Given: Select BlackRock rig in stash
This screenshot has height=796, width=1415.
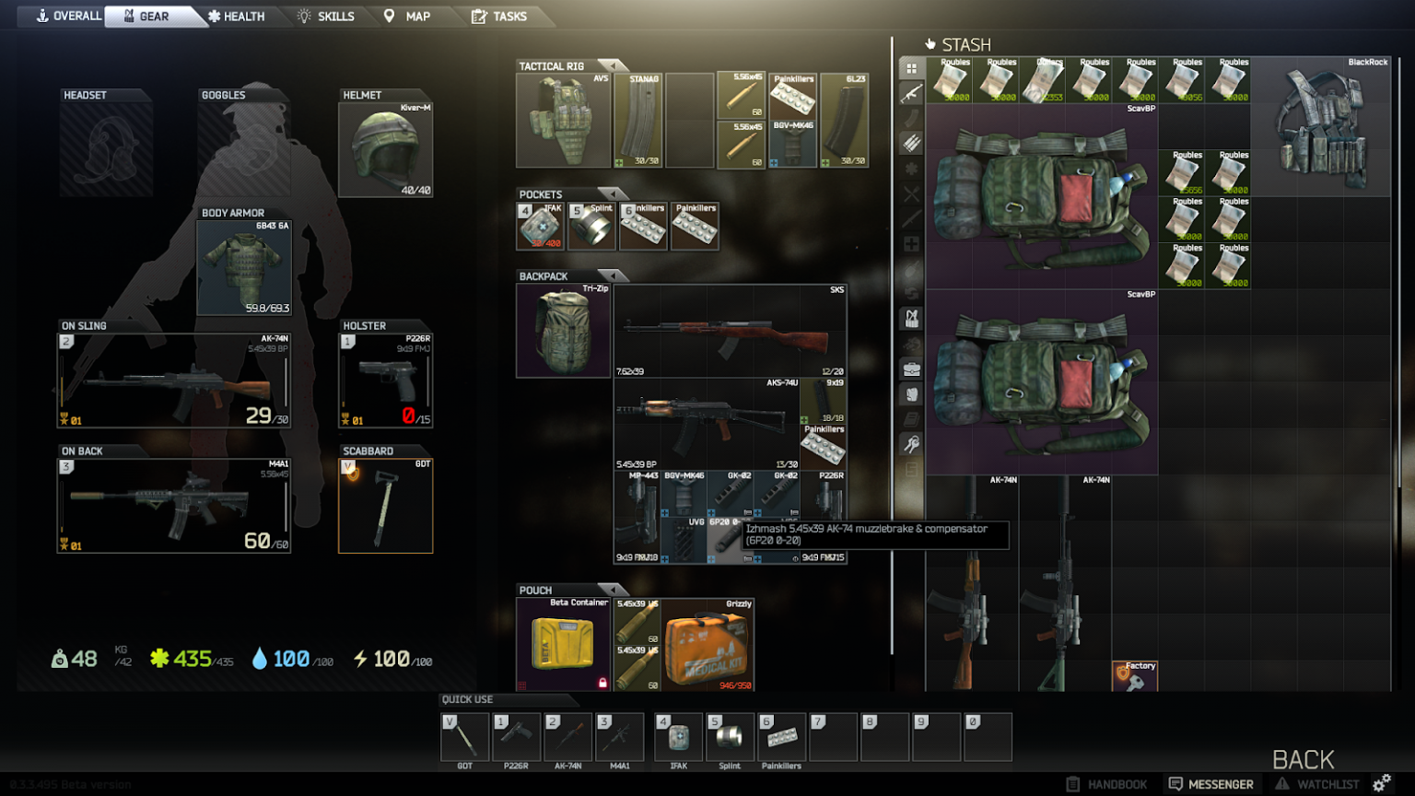Looking at the screenshot, I should coord(1321,126).
